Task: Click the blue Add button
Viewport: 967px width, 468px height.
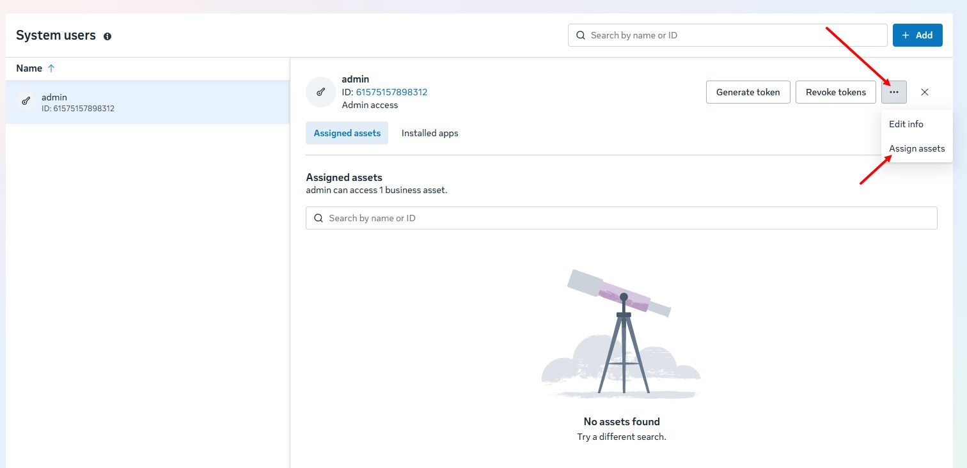Action: coord(917,35)
